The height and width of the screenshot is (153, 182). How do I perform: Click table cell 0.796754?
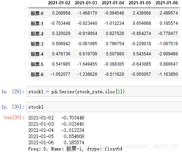click(x=115, y=44)
